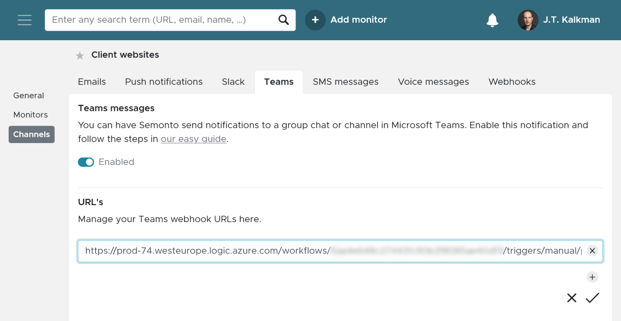Confirm URL changes with the checkmark
Viewport: 621px width, 321px height.
(x=592, y=298)
